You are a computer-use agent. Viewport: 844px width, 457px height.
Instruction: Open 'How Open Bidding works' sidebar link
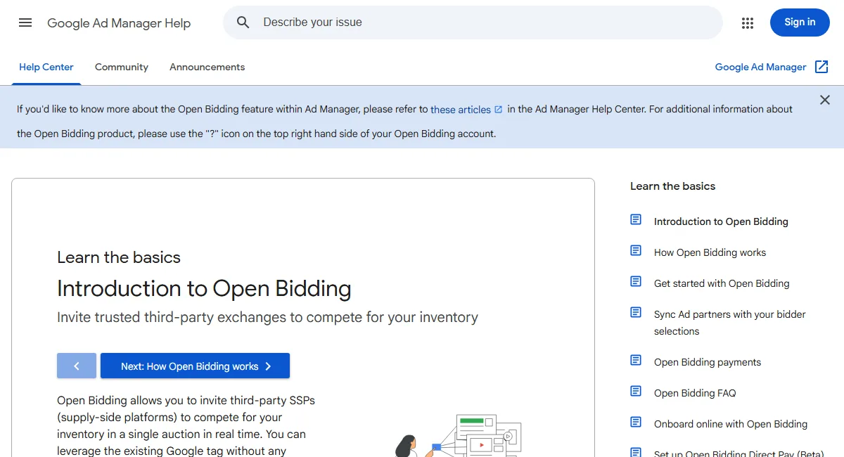[x=710, y=252]
